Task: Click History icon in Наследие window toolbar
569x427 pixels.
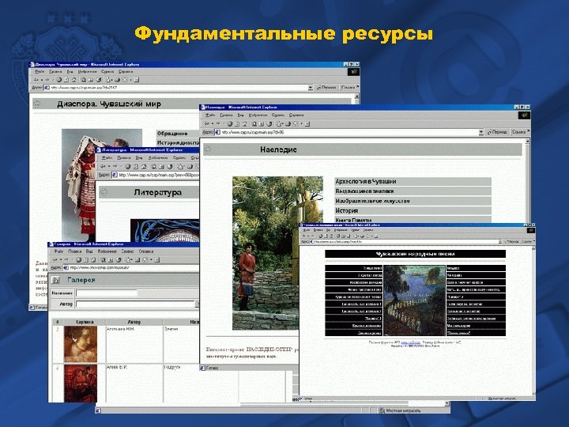Action: tap(269, 124)
